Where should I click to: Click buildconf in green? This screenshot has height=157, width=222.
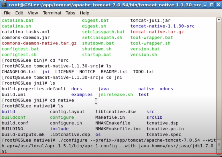click(x=14, y=117)
